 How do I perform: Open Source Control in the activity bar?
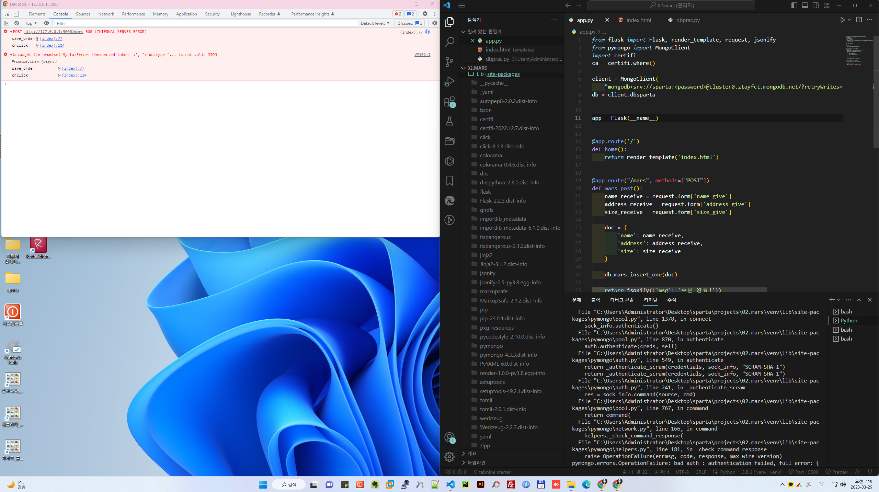click(449, 62)
